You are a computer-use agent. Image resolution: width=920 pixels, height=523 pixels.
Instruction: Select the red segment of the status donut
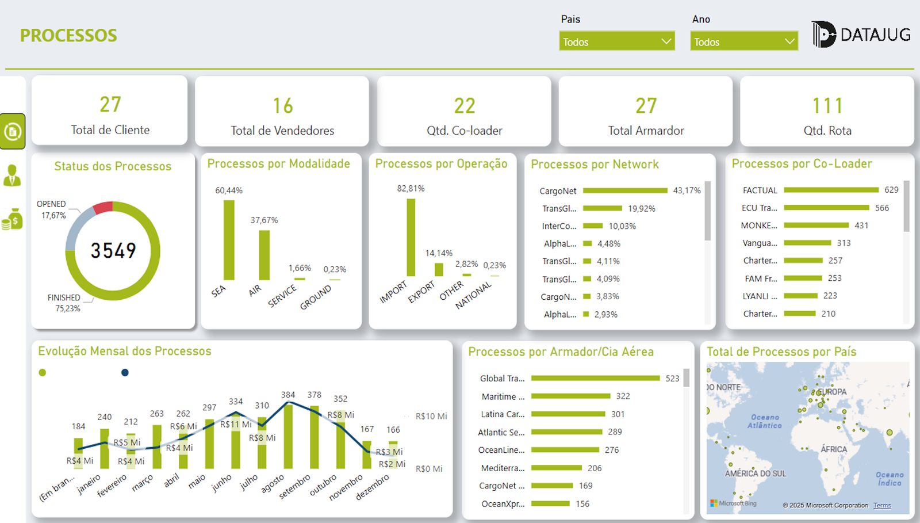(x=103, y=208)
